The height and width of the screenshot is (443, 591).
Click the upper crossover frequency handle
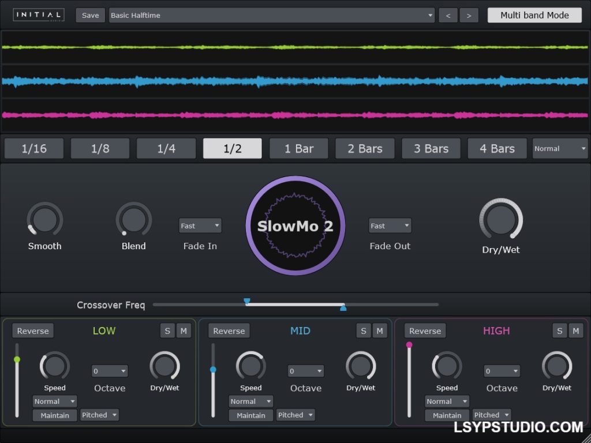pos(247,301)
